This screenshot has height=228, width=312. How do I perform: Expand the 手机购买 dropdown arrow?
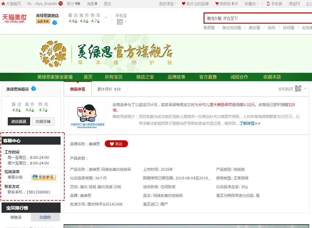point(305,88)
